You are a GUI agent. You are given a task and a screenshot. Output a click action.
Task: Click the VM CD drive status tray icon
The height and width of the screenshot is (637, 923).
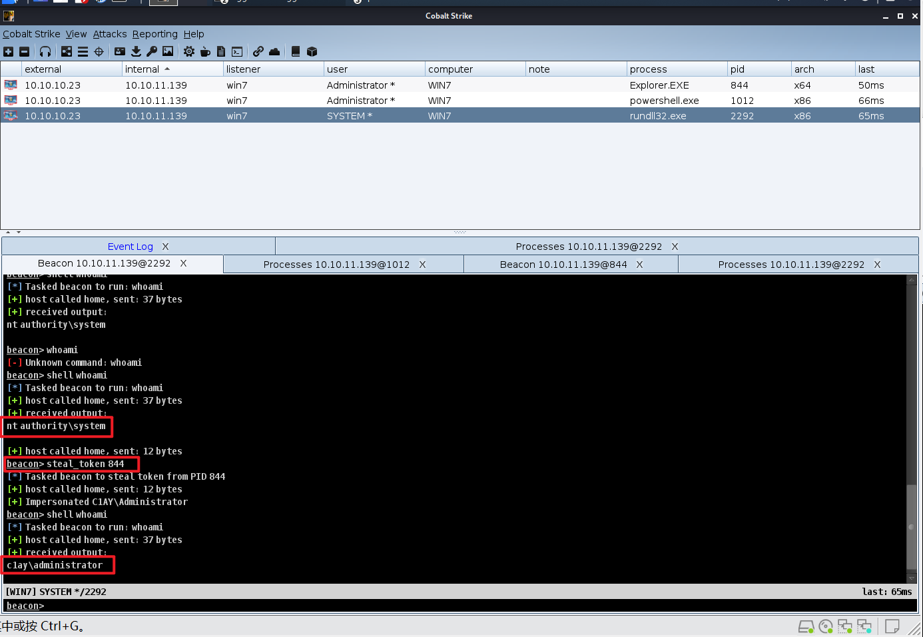pyautogui.click(x=826, y=626)
